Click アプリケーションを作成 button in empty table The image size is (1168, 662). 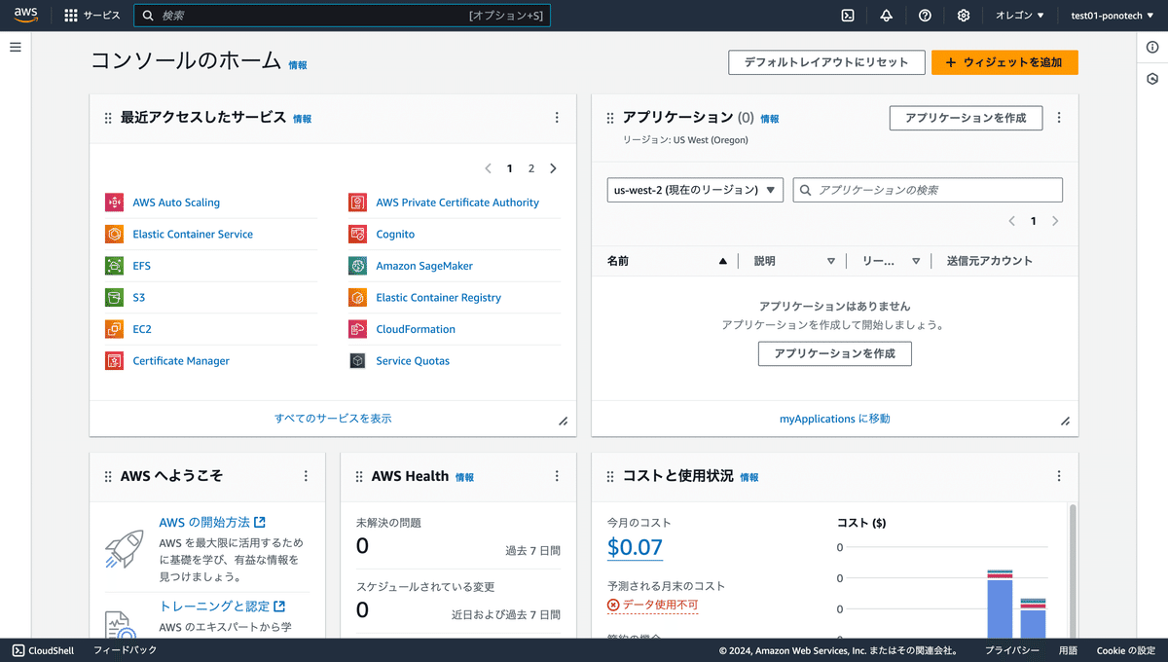pos(835,353)
